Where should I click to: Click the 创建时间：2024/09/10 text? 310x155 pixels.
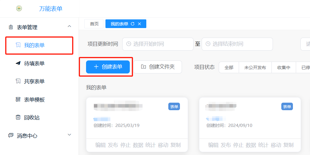point(229,126)
